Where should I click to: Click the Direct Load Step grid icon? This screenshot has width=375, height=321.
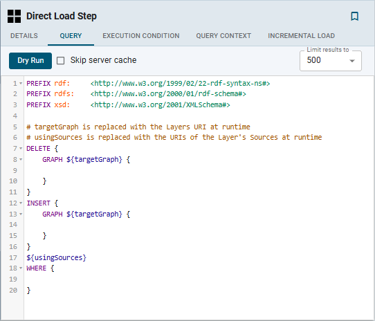(x=14, y=17)
